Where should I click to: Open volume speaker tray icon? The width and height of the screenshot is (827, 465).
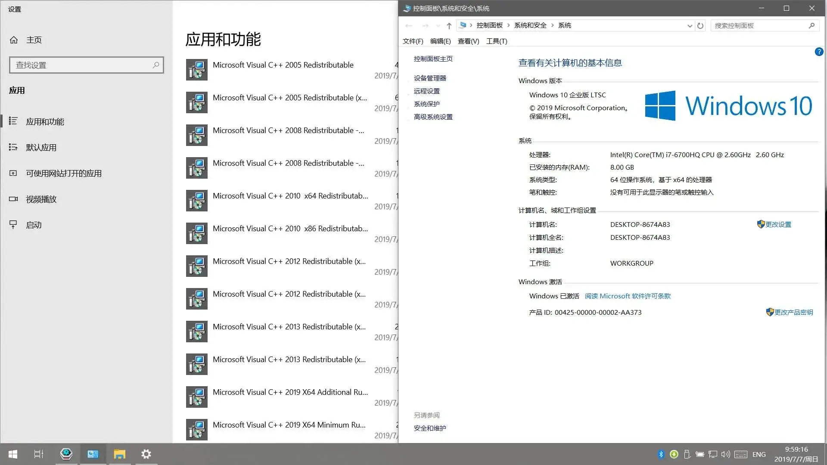pyautogui.click(x=726, y=454)
